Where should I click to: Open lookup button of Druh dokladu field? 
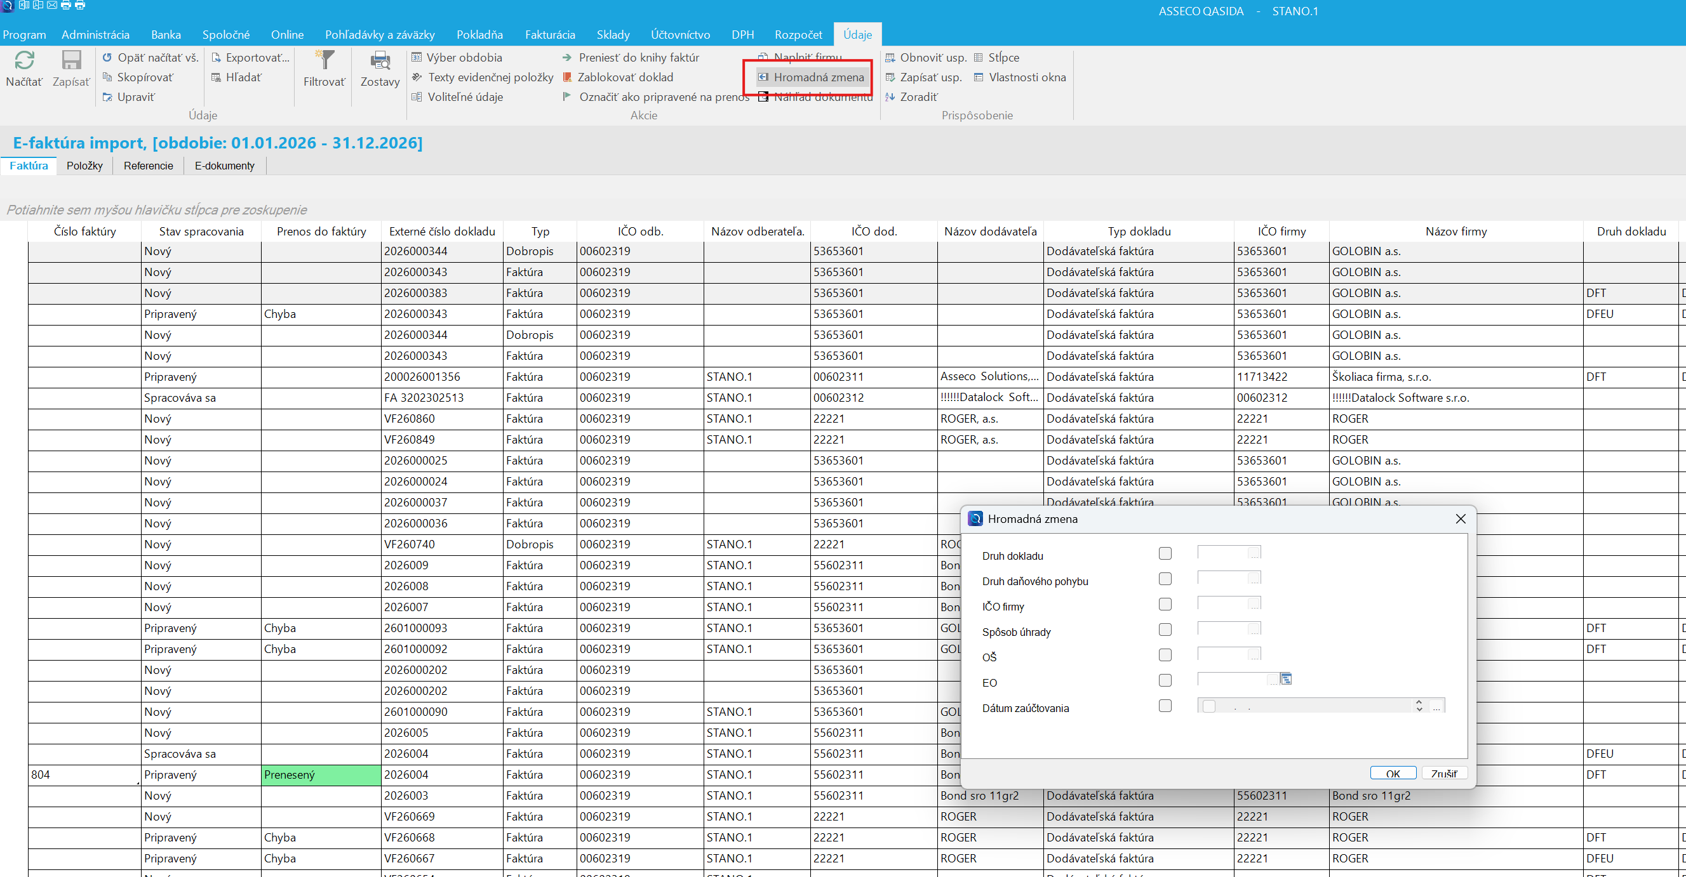pos(1254,553)
